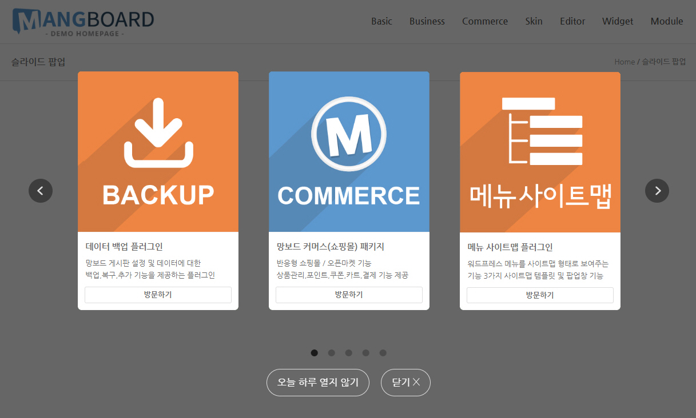Click the 망보드 커머스(쇼핑몰) 패키지 title
This screenshot has height=418, width=696.
pyautogui.click(x=331, y=247)
